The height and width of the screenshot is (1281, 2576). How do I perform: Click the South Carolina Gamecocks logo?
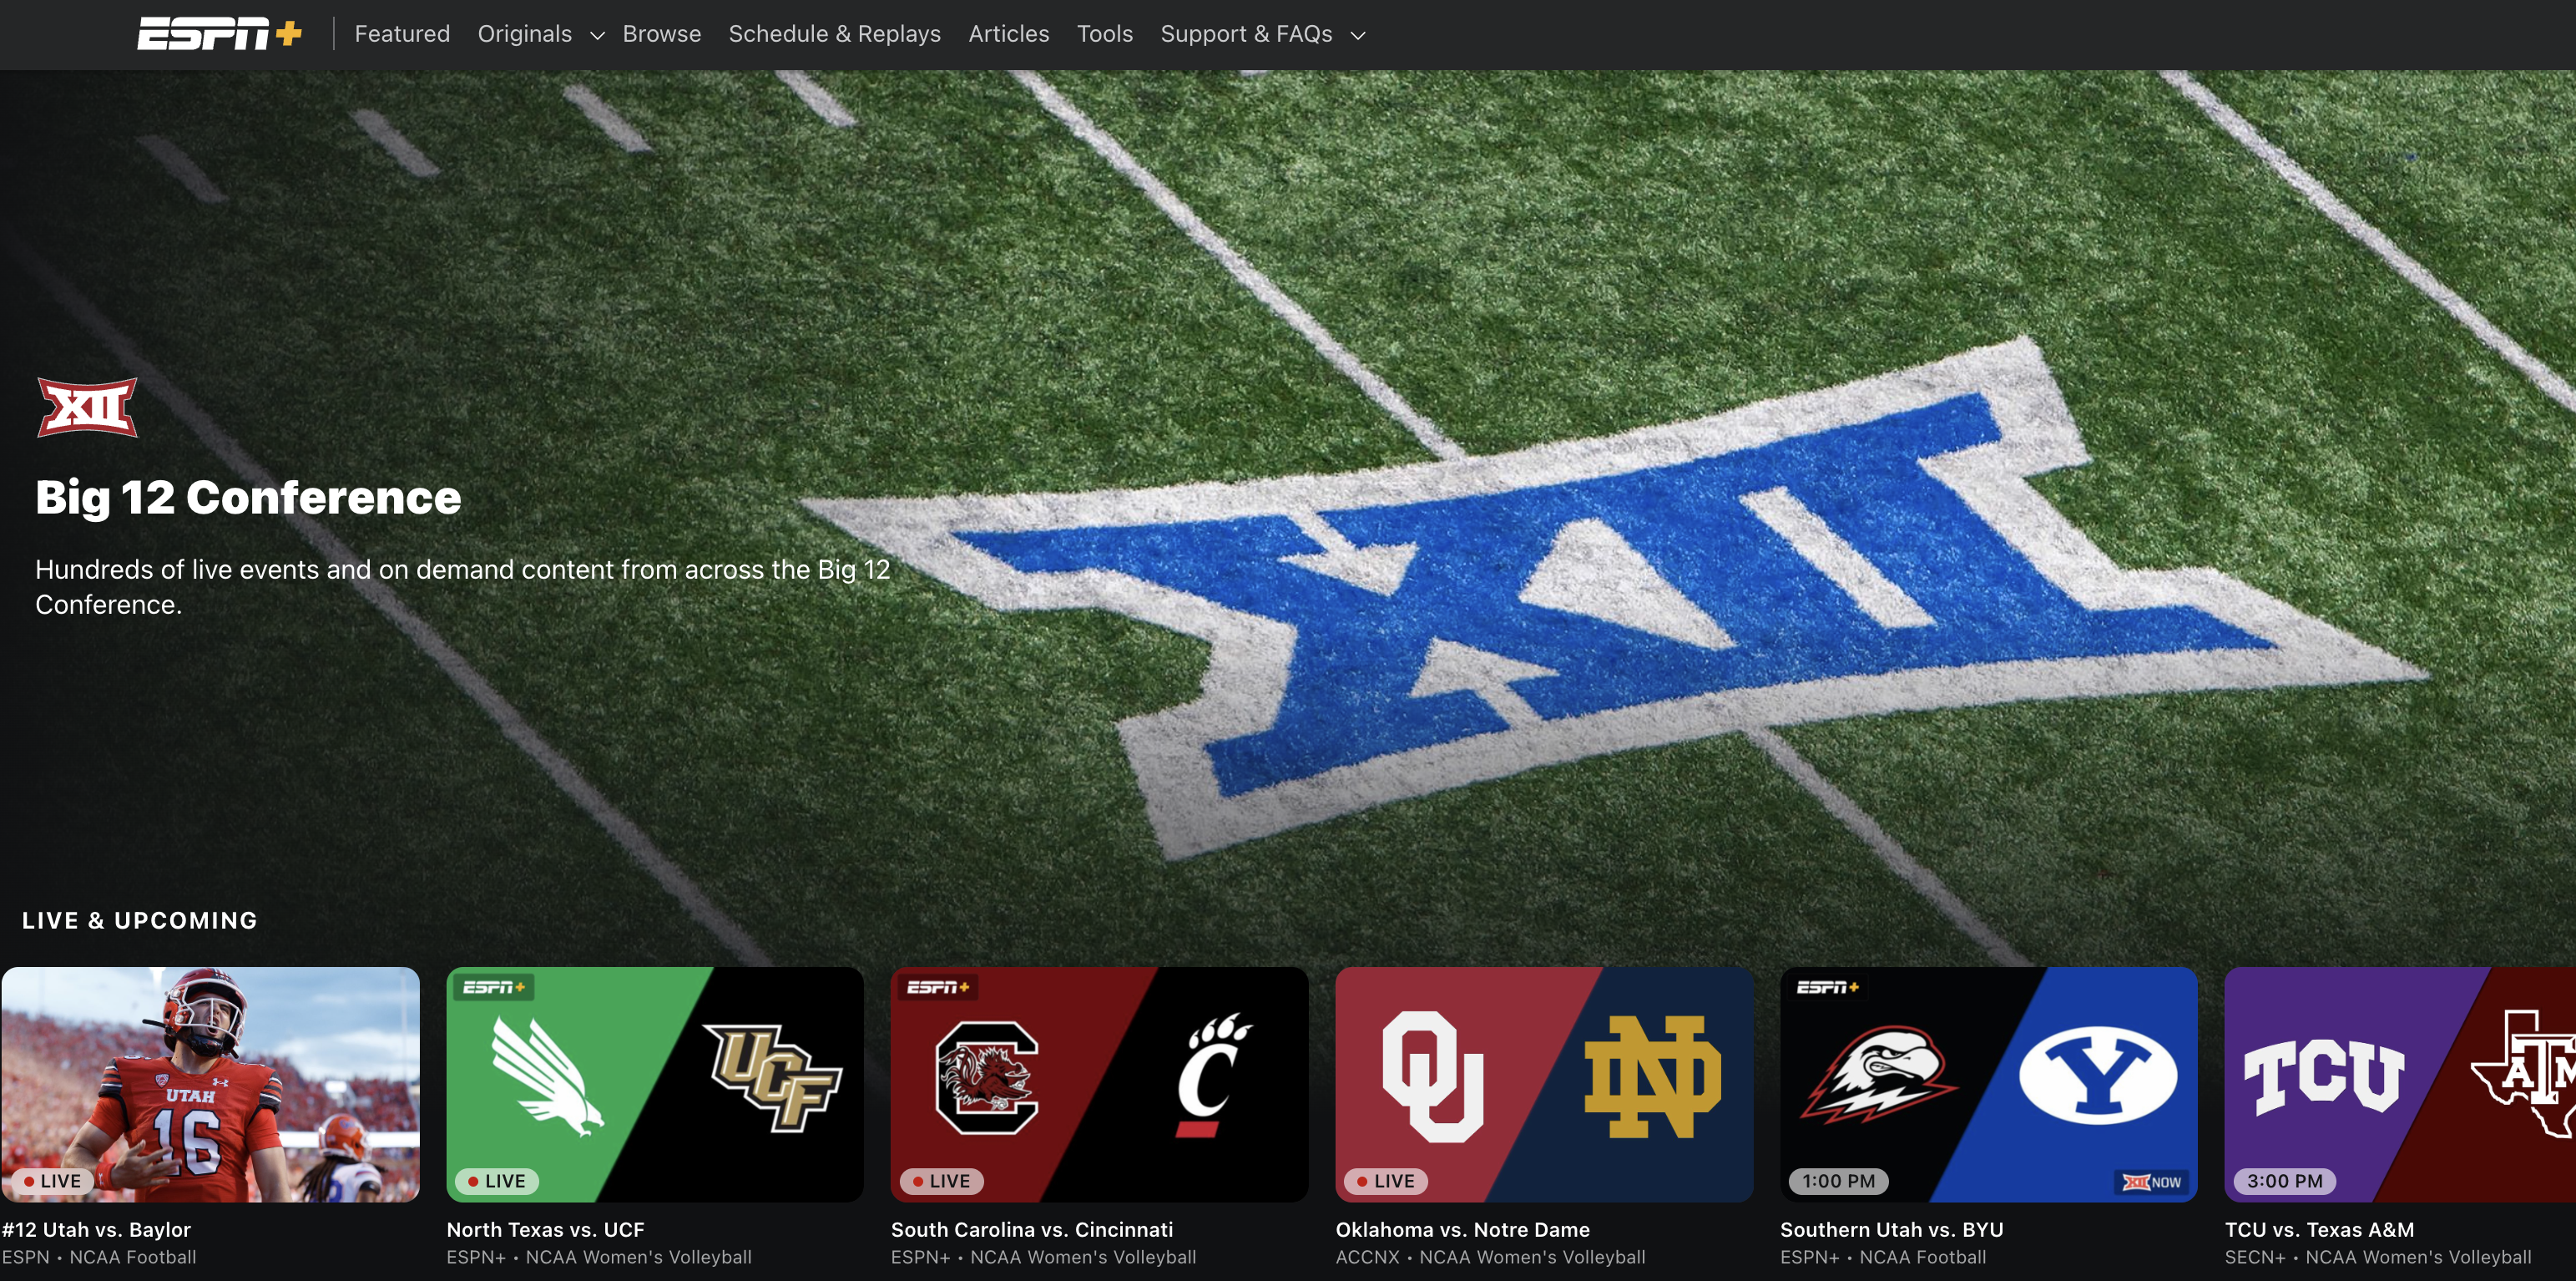click(987, 1078)
